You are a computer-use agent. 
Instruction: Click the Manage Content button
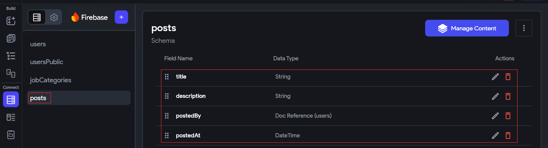pyautogui.click(x=467, y=28)
